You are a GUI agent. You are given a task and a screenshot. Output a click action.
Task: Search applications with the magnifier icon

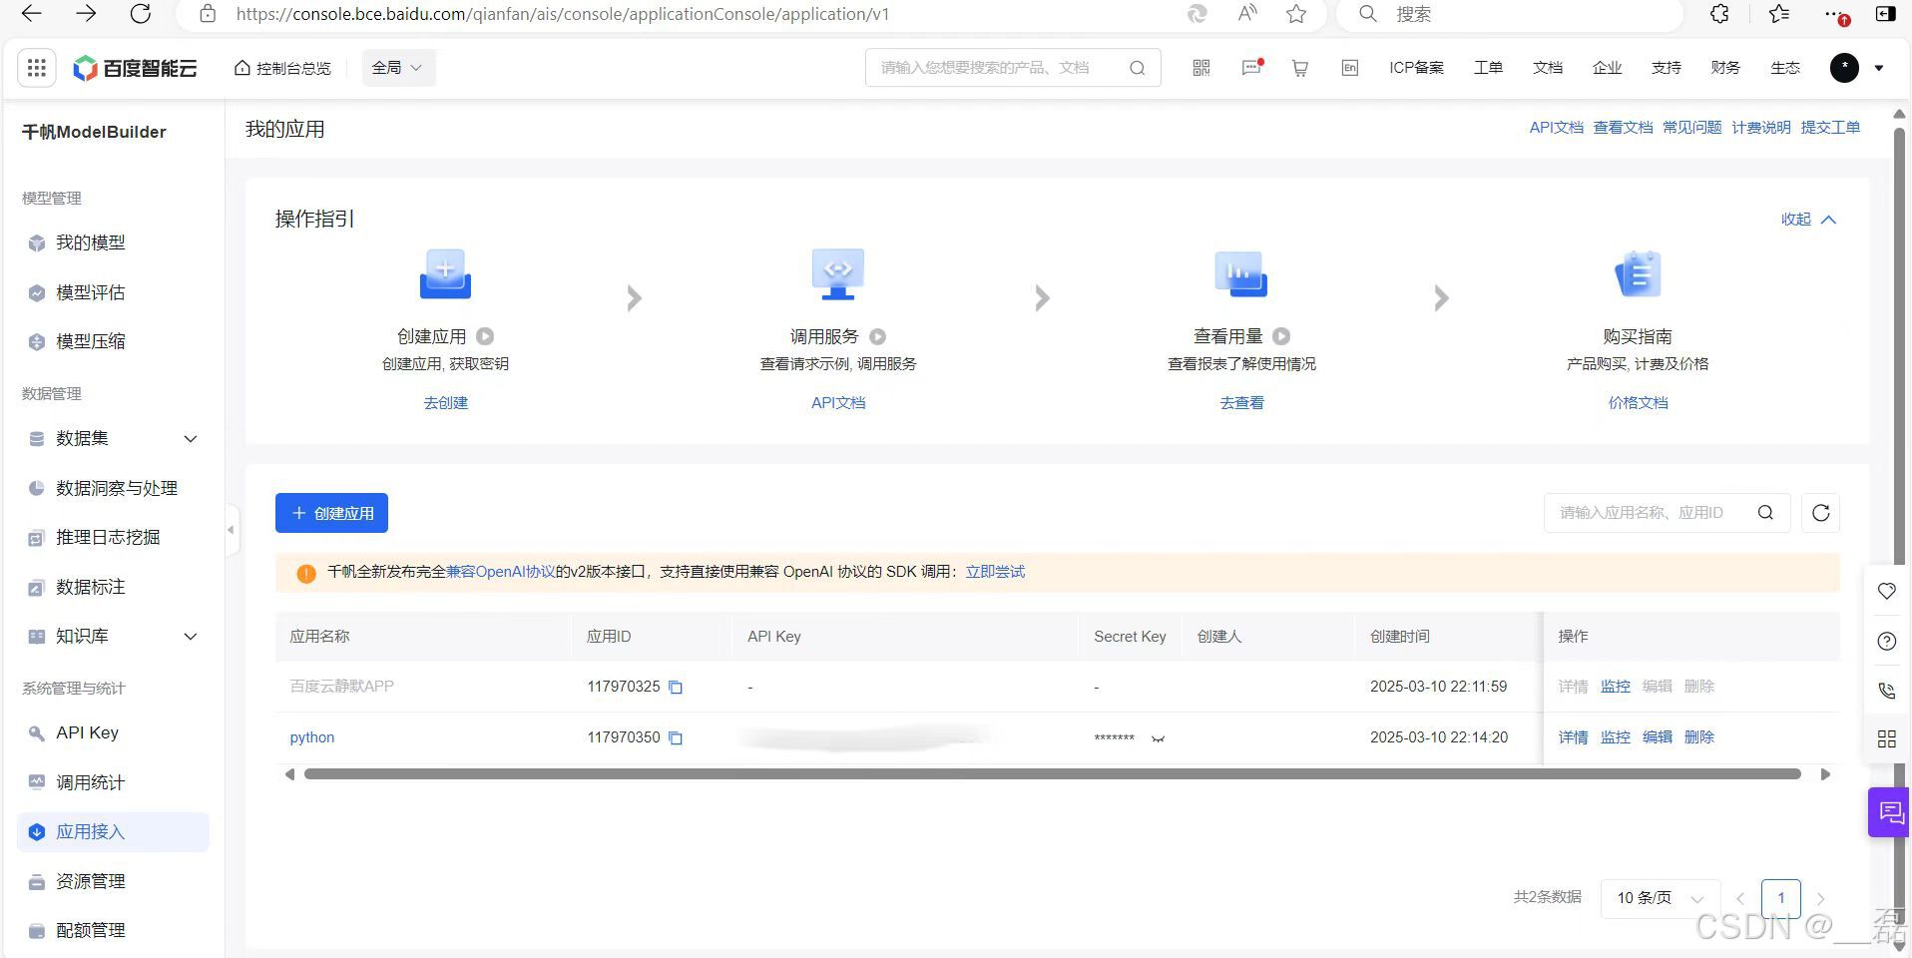tap(1765, 513)
